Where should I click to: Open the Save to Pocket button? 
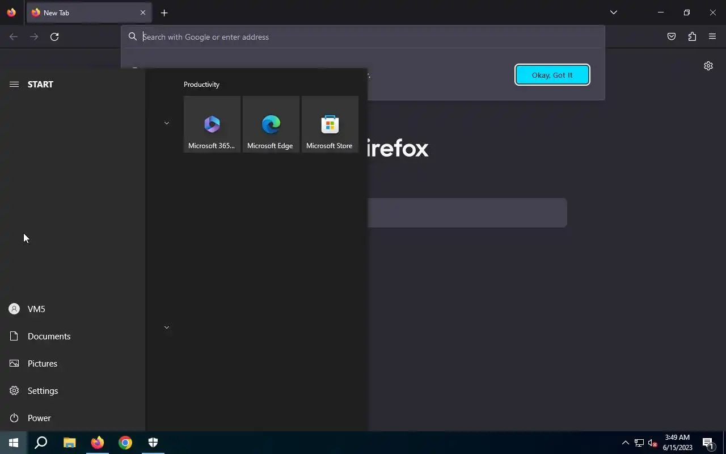[672, 37]
